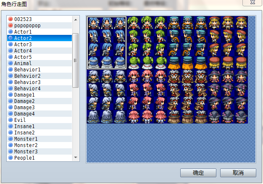Pick the Damage3 entry

pyautogui.click(x=39, y=108)
